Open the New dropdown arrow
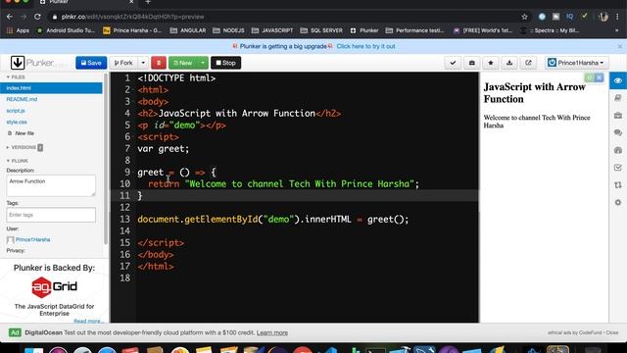The image size is (627, 353). pyautogui.click(x=203, y=63)
